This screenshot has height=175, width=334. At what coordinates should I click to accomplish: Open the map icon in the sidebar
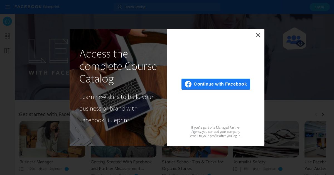8,51
